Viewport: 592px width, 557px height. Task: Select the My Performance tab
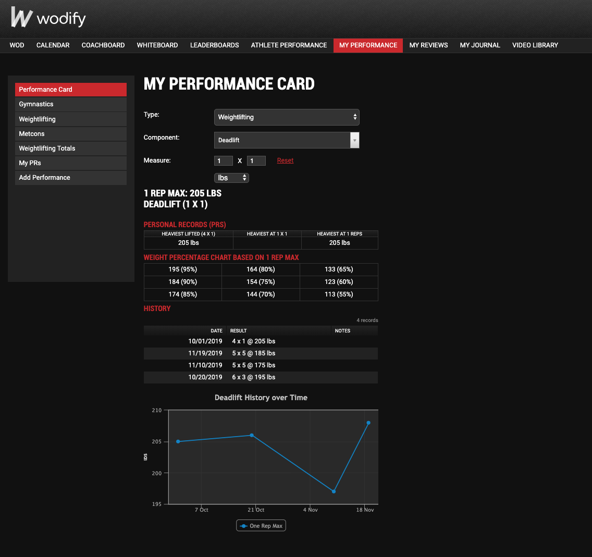tap(368, 45)
